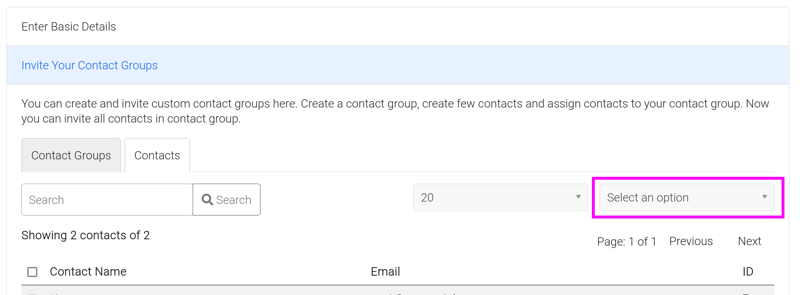800x295 pixels.
Task: Expand the Enter Basic Details section
Action: click(x=69, y=27)
